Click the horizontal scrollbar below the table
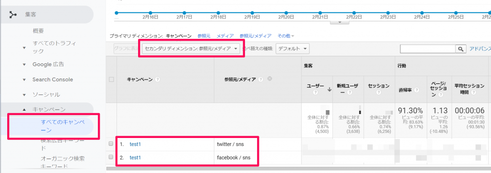The width and height of the screenshot is (491, 173). pos(299,169)
